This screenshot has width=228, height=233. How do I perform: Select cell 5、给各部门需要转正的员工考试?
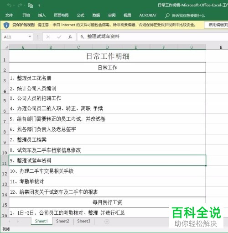(107, 119)
